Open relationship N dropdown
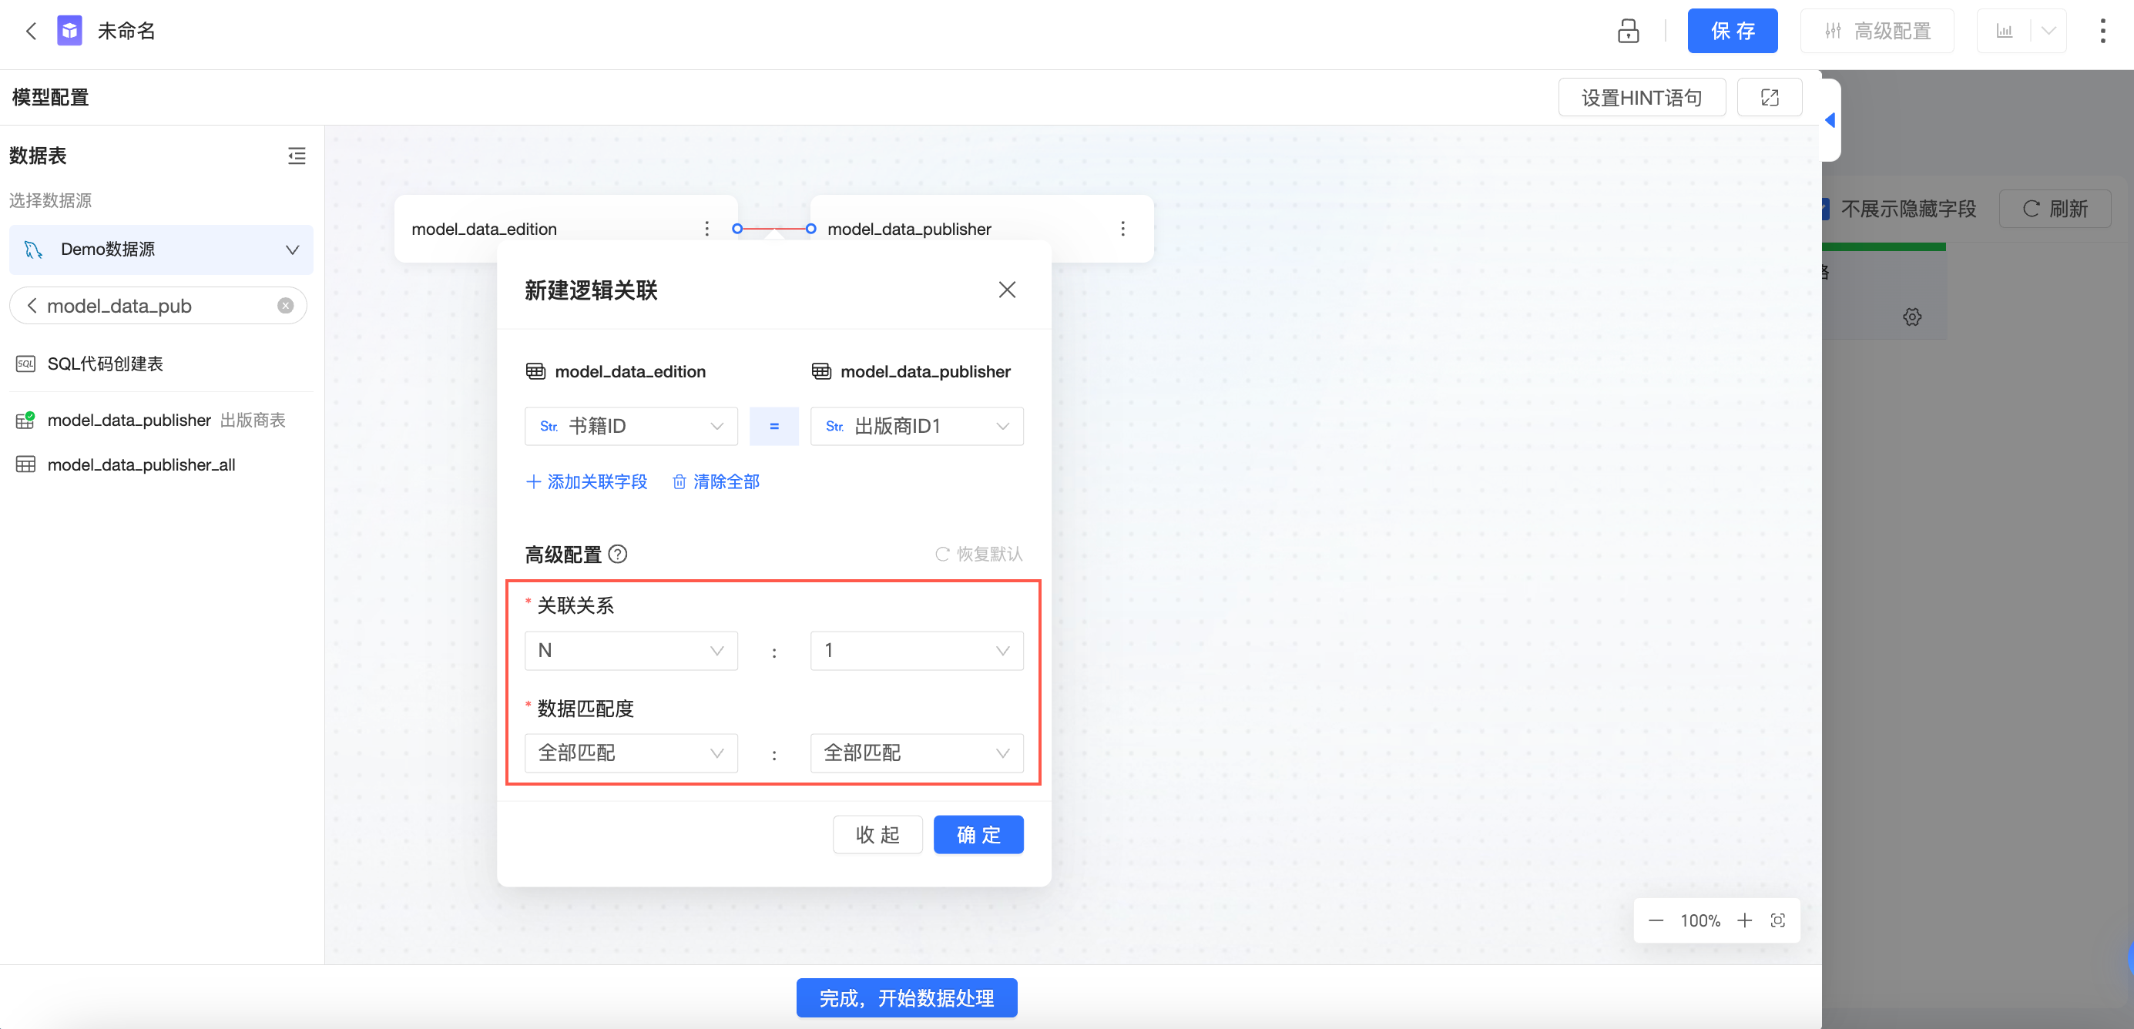This screenshot has height=1029, width=2134. (630, 650)
